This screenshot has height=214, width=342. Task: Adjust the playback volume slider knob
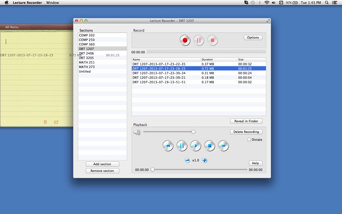(x=193, y=132)
